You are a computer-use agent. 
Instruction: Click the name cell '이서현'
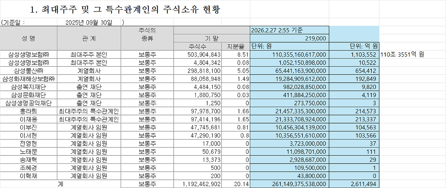(29, 135)
